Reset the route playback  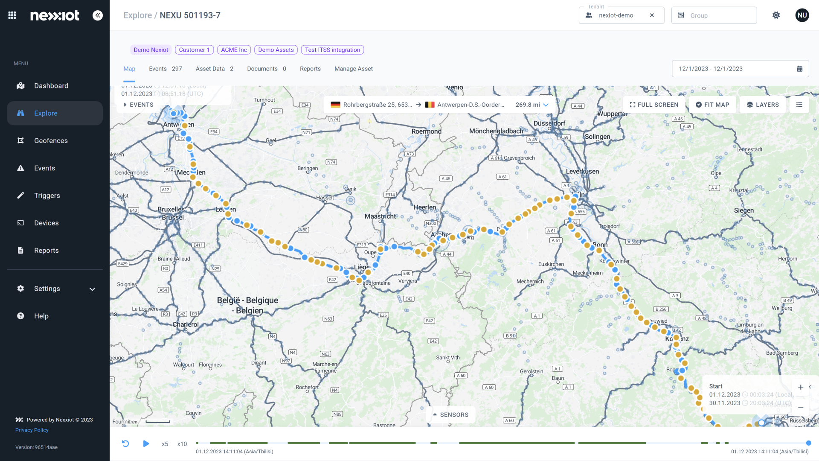click(x=125, y=443)
